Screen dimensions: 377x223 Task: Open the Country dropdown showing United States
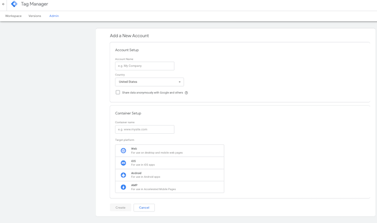pos(150,82)
